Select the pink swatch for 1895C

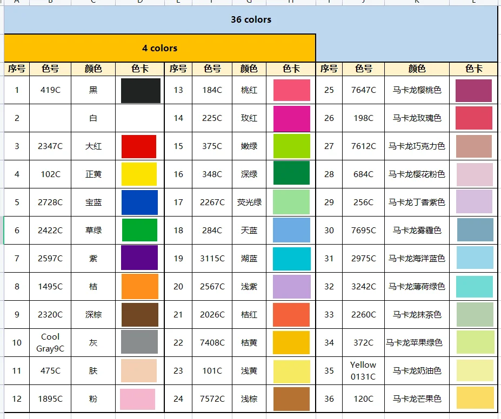pos(137,399)
